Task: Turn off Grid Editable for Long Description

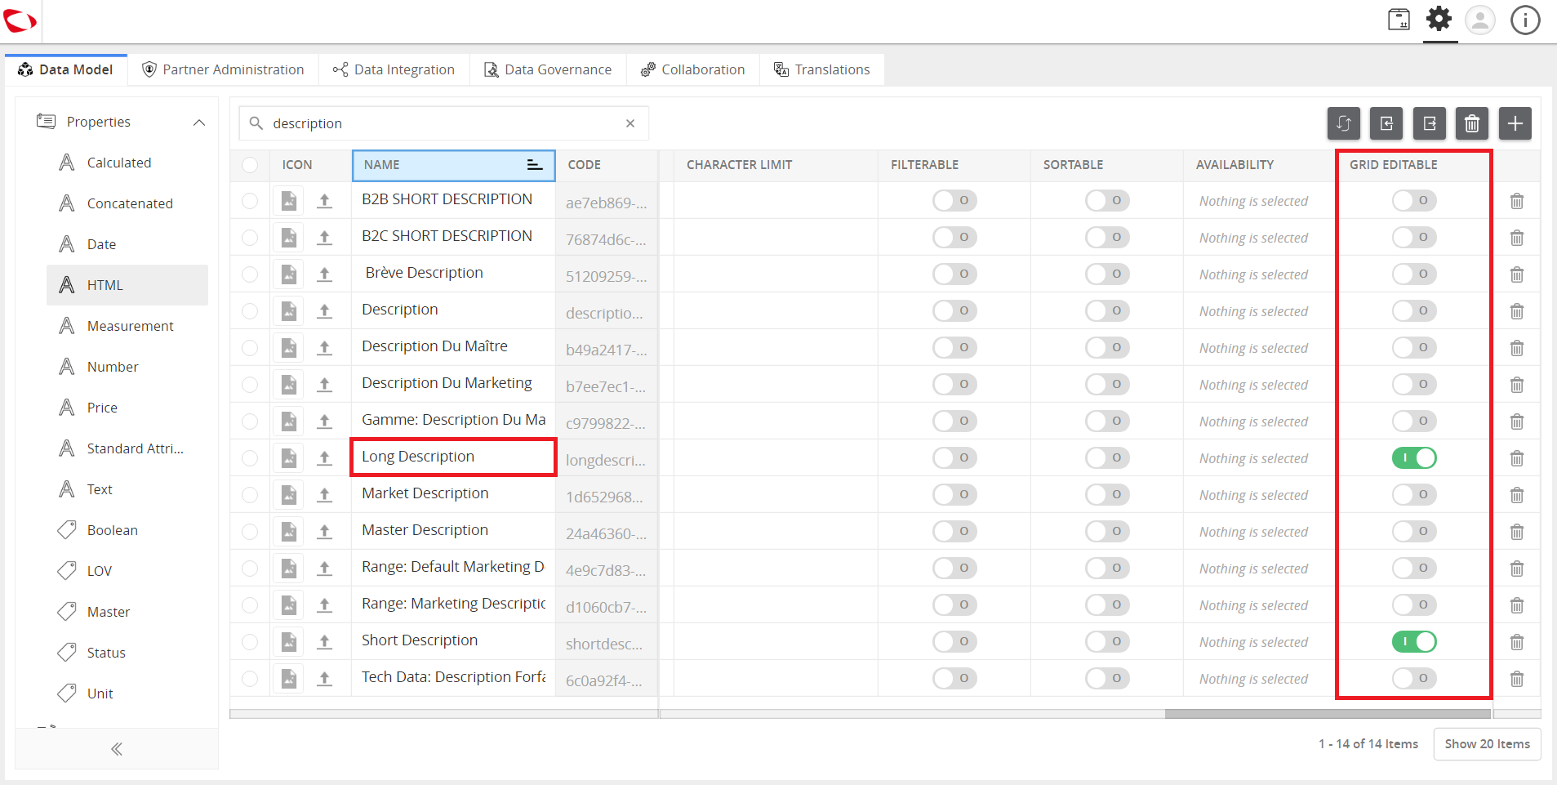Action: click(1414, 457)
